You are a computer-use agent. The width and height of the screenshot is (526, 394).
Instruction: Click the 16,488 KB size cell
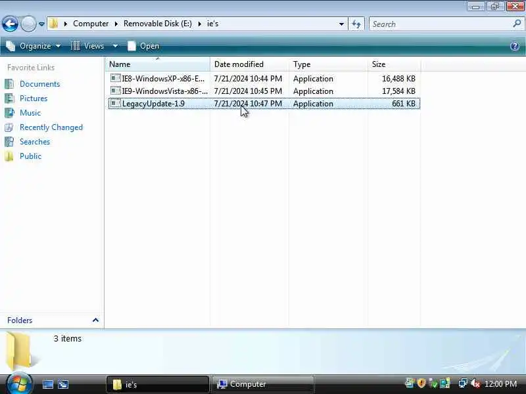pyautogui.click(x=398, y=78)
